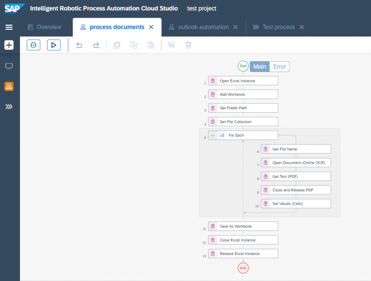This screenshot has height=281, width=371.
Task: Select the Close and Release PDF step
Action: tap(296, 190)
